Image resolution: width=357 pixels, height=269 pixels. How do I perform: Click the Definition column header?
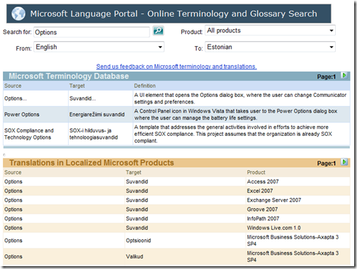point(144,86)
